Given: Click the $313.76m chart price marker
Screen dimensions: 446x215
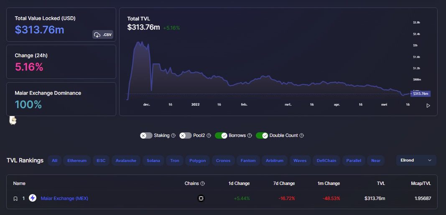Looking at the screenshot, I should (421, 94).
